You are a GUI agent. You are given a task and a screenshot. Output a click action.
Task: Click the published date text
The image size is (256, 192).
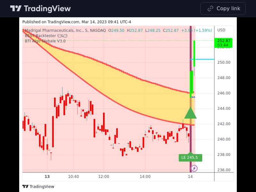point(76,22)
